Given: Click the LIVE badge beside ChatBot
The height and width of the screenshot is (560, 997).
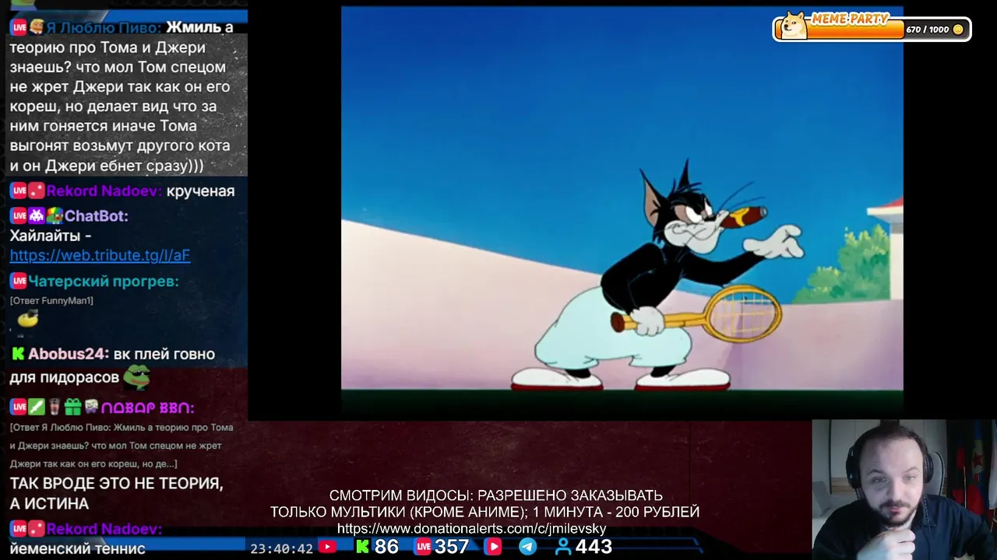Looking at the screenshot, I should [18, 215].
